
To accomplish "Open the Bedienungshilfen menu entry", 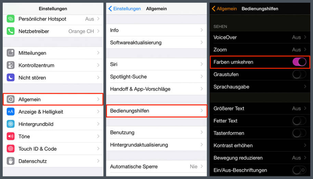I will point(157,111).
